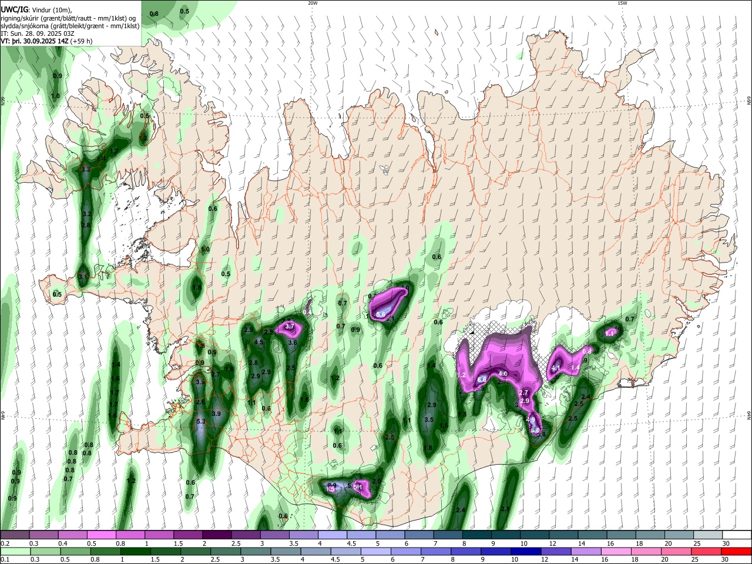Click the UWC/IG title text

point(15,9)
